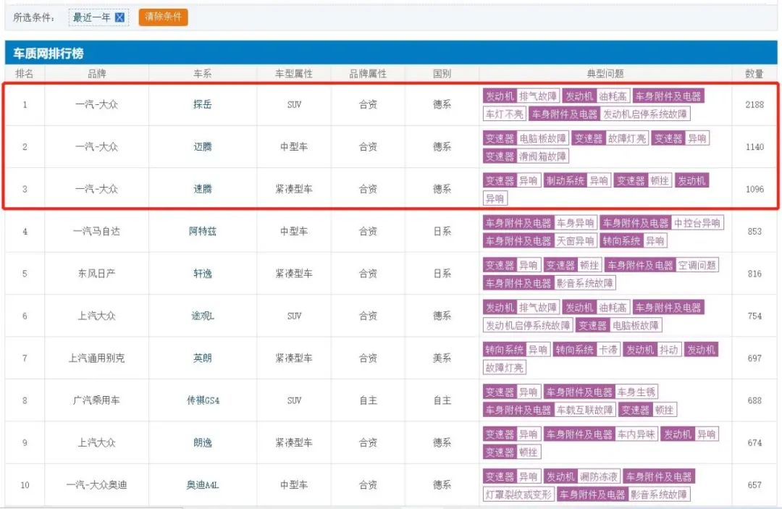Select the 天窗异响 tag in the 阿特兹 row

[x=575, y=241]
